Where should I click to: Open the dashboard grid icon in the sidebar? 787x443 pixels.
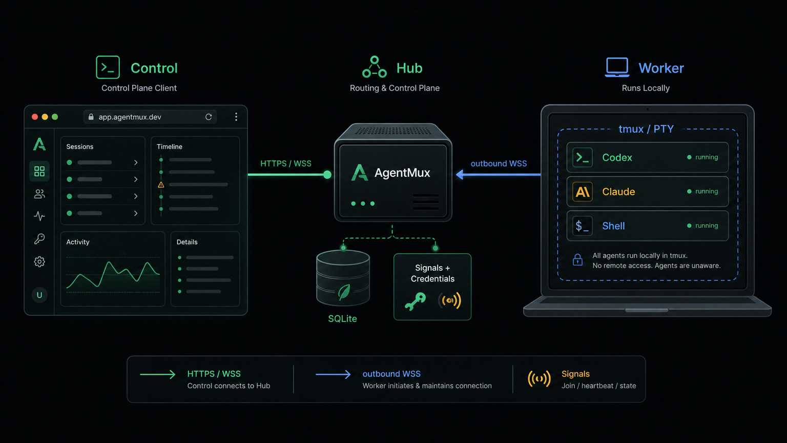click(x=39, y=171)
